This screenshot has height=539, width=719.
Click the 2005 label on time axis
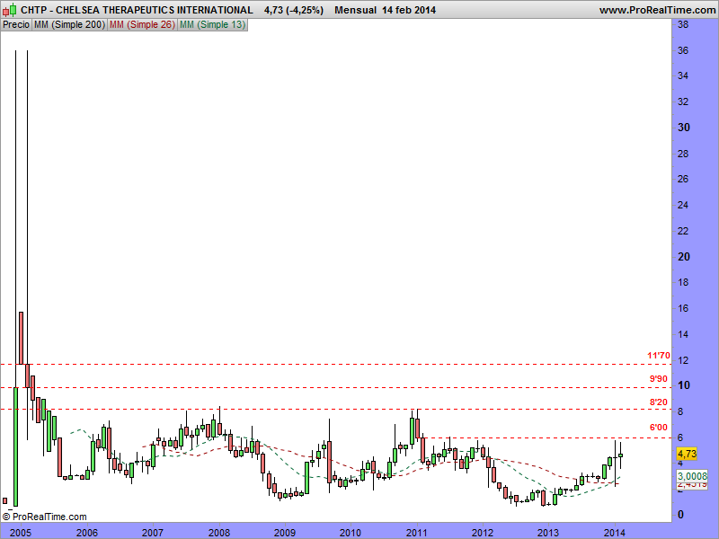click(x=21, y=532)
